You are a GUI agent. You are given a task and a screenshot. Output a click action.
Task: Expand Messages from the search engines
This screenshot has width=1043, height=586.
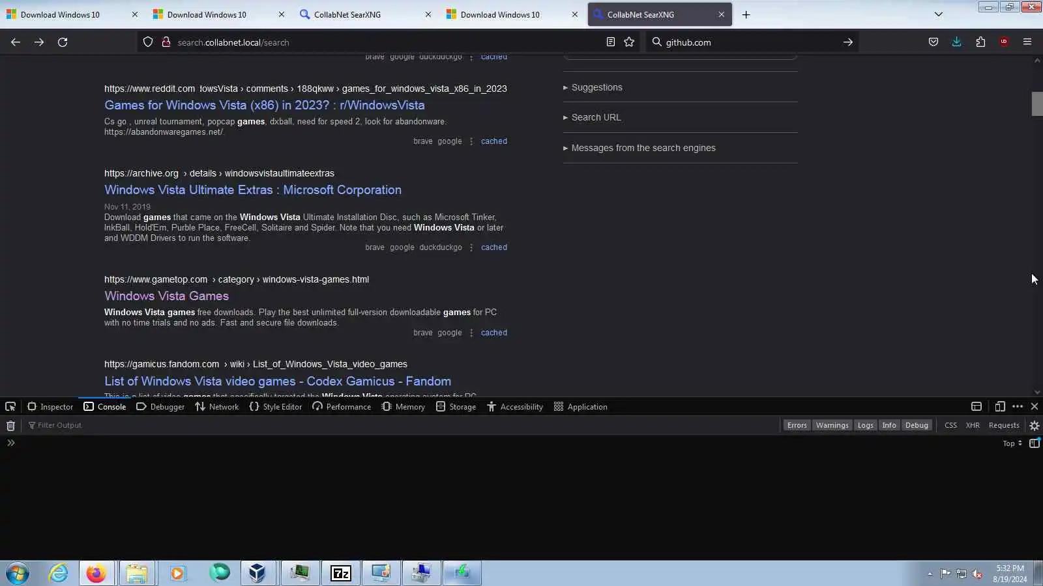[639, 148]
